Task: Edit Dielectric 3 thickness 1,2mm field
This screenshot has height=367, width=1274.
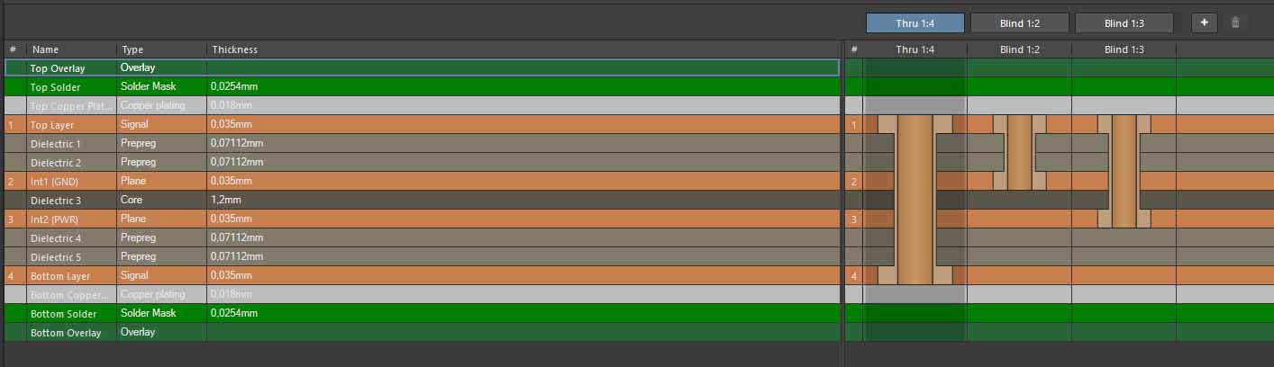Action: click(x=523, y=200)
